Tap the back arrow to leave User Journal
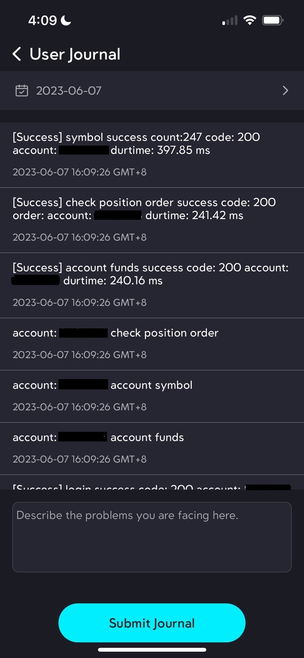 click(x=16, y=54)
